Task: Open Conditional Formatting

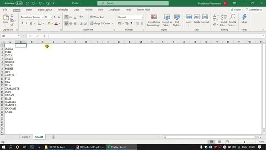Action: click(x=154, y=20)
